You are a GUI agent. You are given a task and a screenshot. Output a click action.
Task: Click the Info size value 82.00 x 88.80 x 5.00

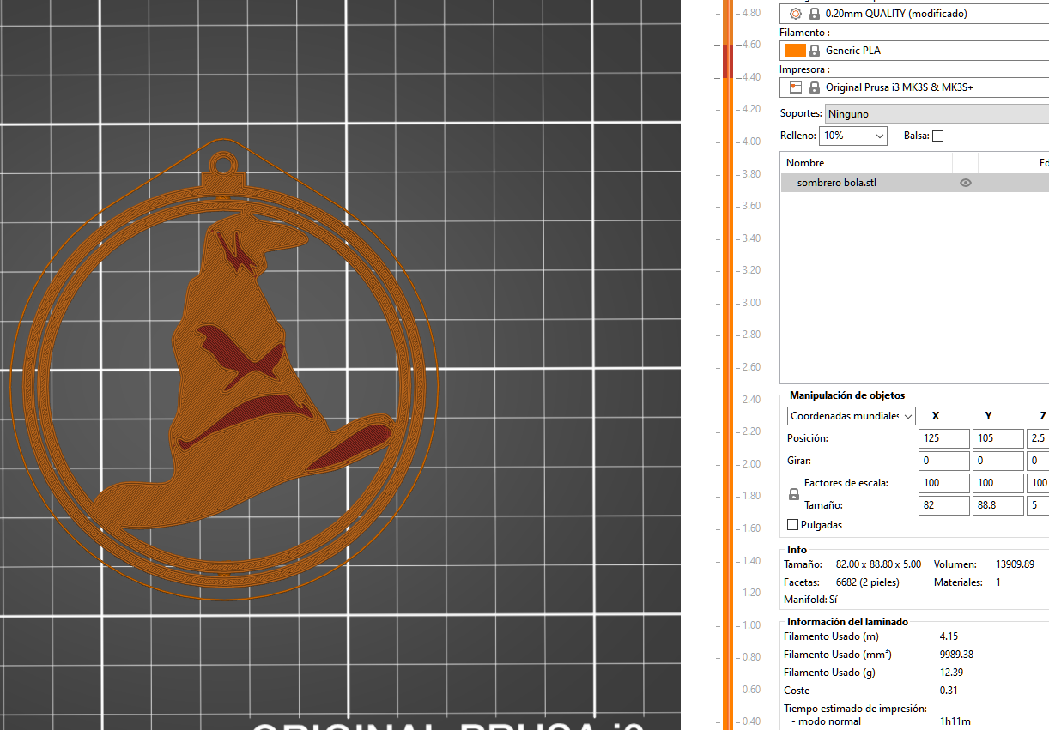click(x=878, y=564)
